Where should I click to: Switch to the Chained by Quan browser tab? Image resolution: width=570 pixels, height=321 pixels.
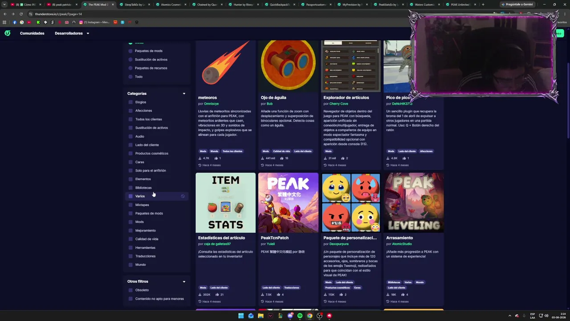[208, 4]
